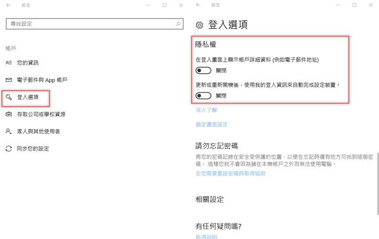Maximize the left Settings window
Image resolution: width=379 pixels, height=239 pixels.
tap(165, 5)
